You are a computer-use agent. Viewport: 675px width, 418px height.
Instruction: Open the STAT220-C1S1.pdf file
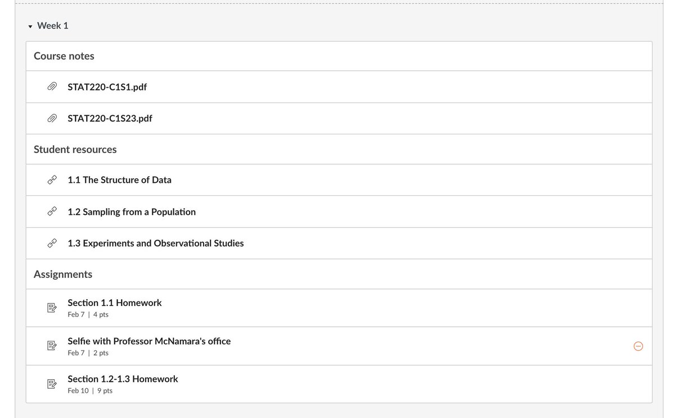click(x=107, y=87)
